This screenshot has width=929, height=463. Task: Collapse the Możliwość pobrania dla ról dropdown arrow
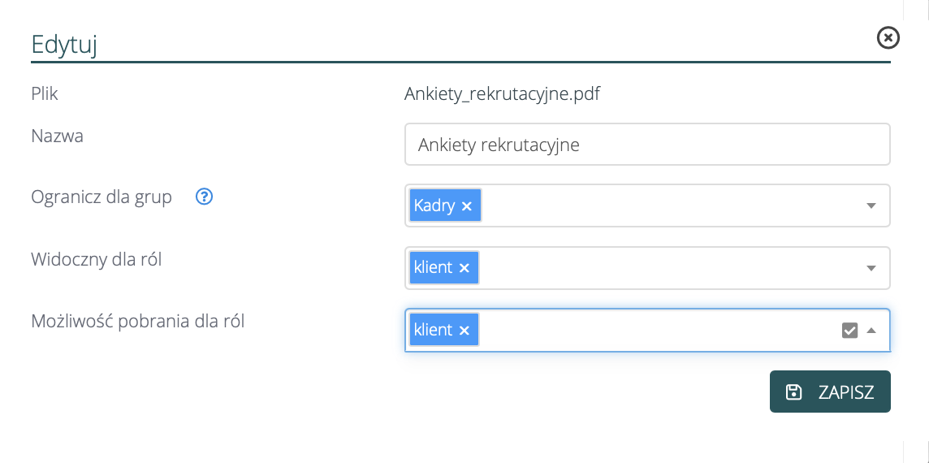871,330
